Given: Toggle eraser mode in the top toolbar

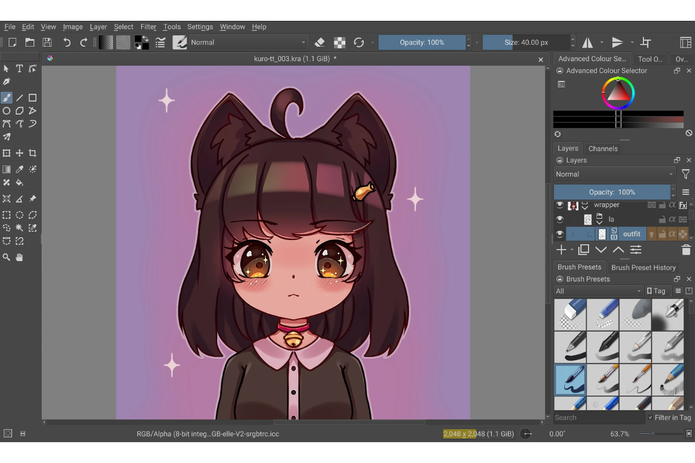Looking at the screenshot, I should [x=320, y=42].
